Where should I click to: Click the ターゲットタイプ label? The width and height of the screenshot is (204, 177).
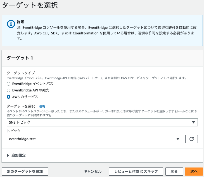(x=21, y=73)
